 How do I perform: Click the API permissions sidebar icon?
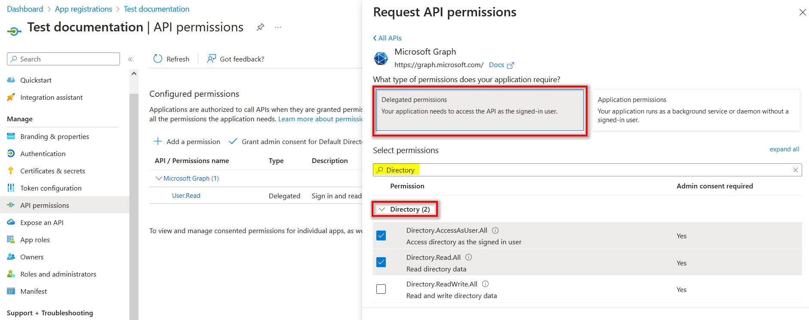tap(11, 205)
